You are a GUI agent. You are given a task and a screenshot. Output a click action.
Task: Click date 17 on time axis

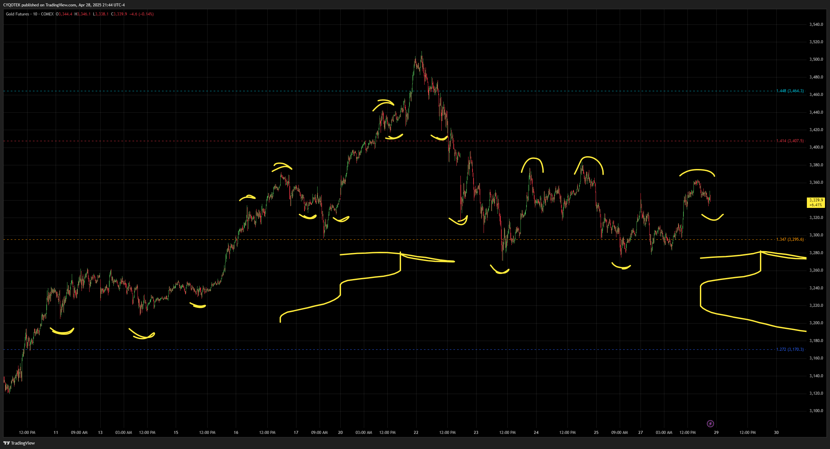296,433
